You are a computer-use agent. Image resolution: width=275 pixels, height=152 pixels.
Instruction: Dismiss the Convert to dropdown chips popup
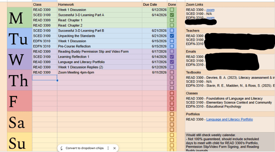(114, 148)
